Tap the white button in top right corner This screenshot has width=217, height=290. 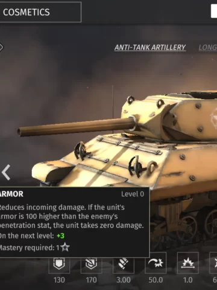(214, 11)
